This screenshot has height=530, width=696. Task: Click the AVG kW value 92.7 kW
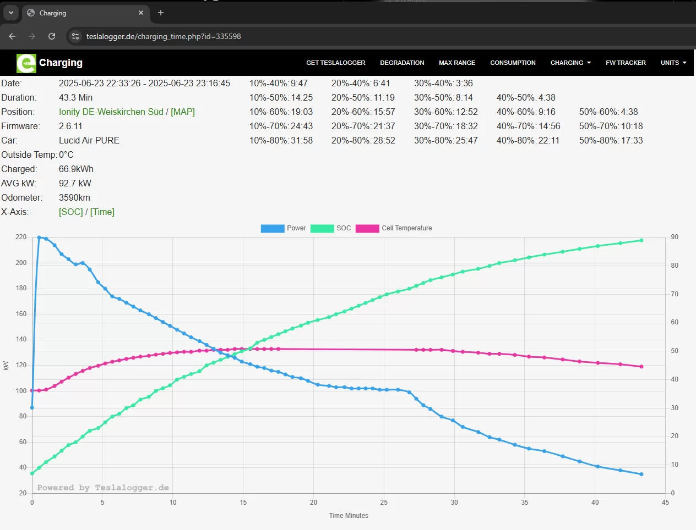[75, 183]
